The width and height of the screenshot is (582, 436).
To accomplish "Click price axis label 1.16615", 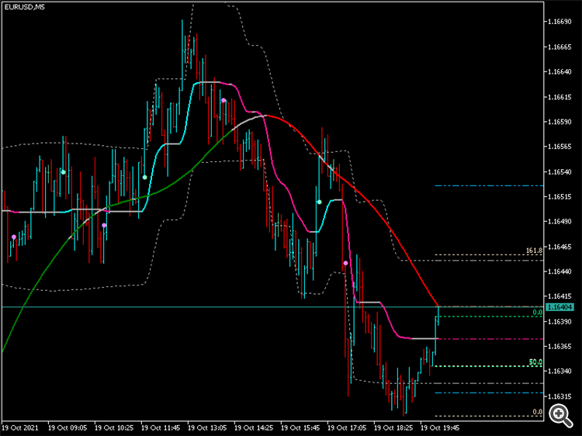I will tap(559, 97).
